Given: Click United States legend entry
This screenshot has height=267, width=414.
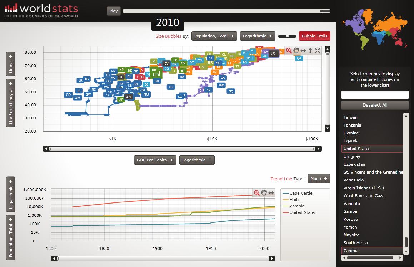Looking at the screenshot, I should coord(299,212).
